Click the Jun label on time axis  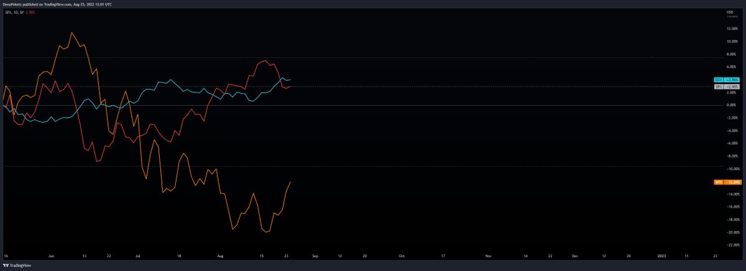tap(52, 255)
